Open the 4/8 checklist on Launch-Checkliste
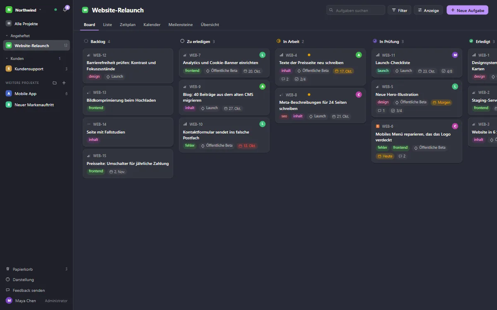Screen dimensions: 497x310 (x=447, y=71)
